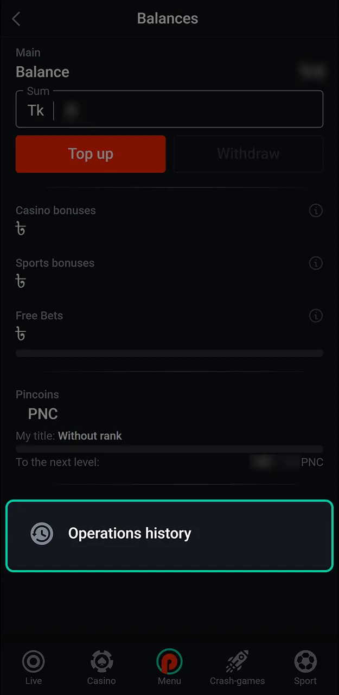Click the Sports bonuses info icon
339x695 pixels.
pos(316,263)
